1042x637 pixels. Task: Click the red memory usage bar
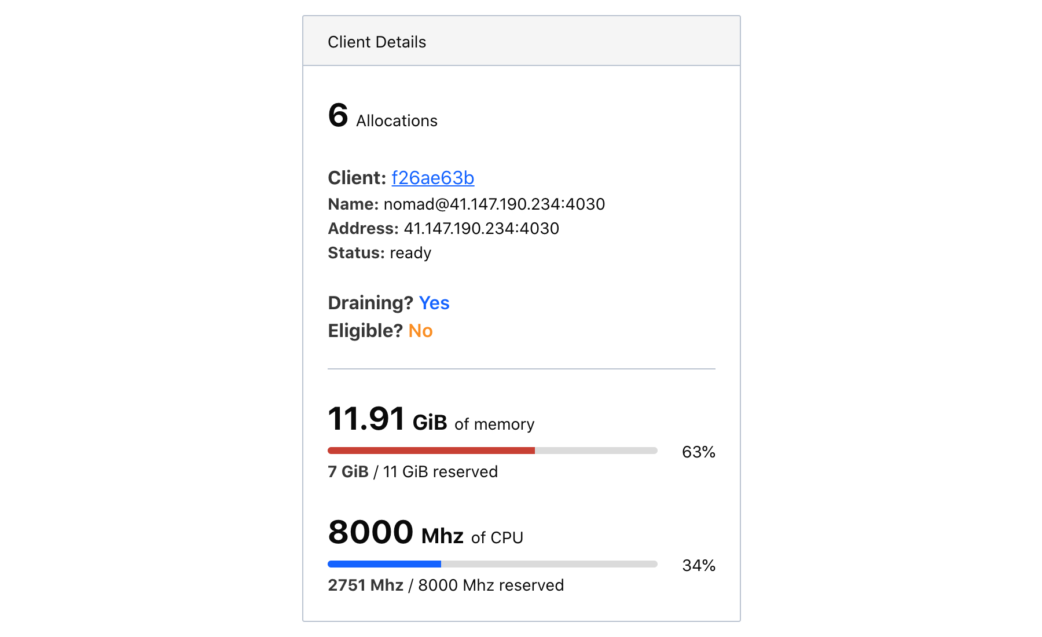tap(431, 451)
